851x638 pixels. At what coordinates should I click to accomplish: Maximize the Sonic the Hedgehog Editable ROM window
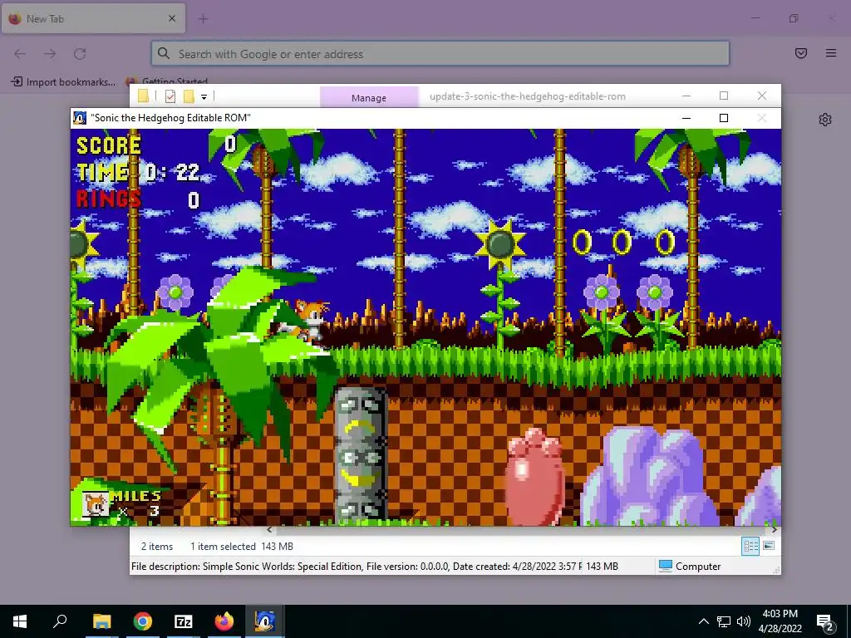tap(724, 118)
